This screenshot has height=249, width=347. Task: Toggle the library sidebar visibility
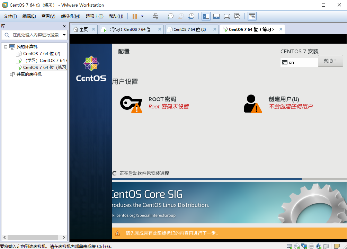click(206, 16)
